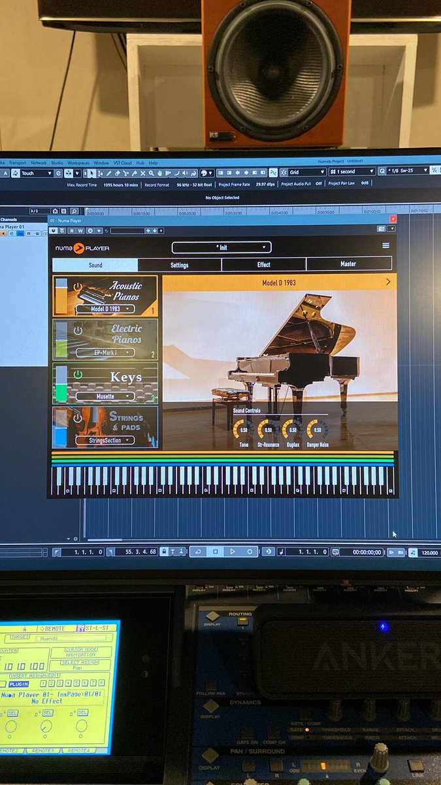Toggle Acoustic Pianos power button
441x785 pixels.
point(78,287)
